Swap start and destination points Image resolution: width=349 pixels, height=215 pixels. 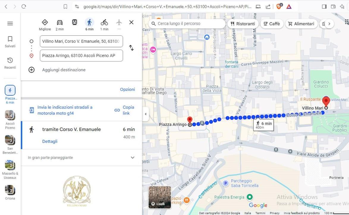[131, 48]
